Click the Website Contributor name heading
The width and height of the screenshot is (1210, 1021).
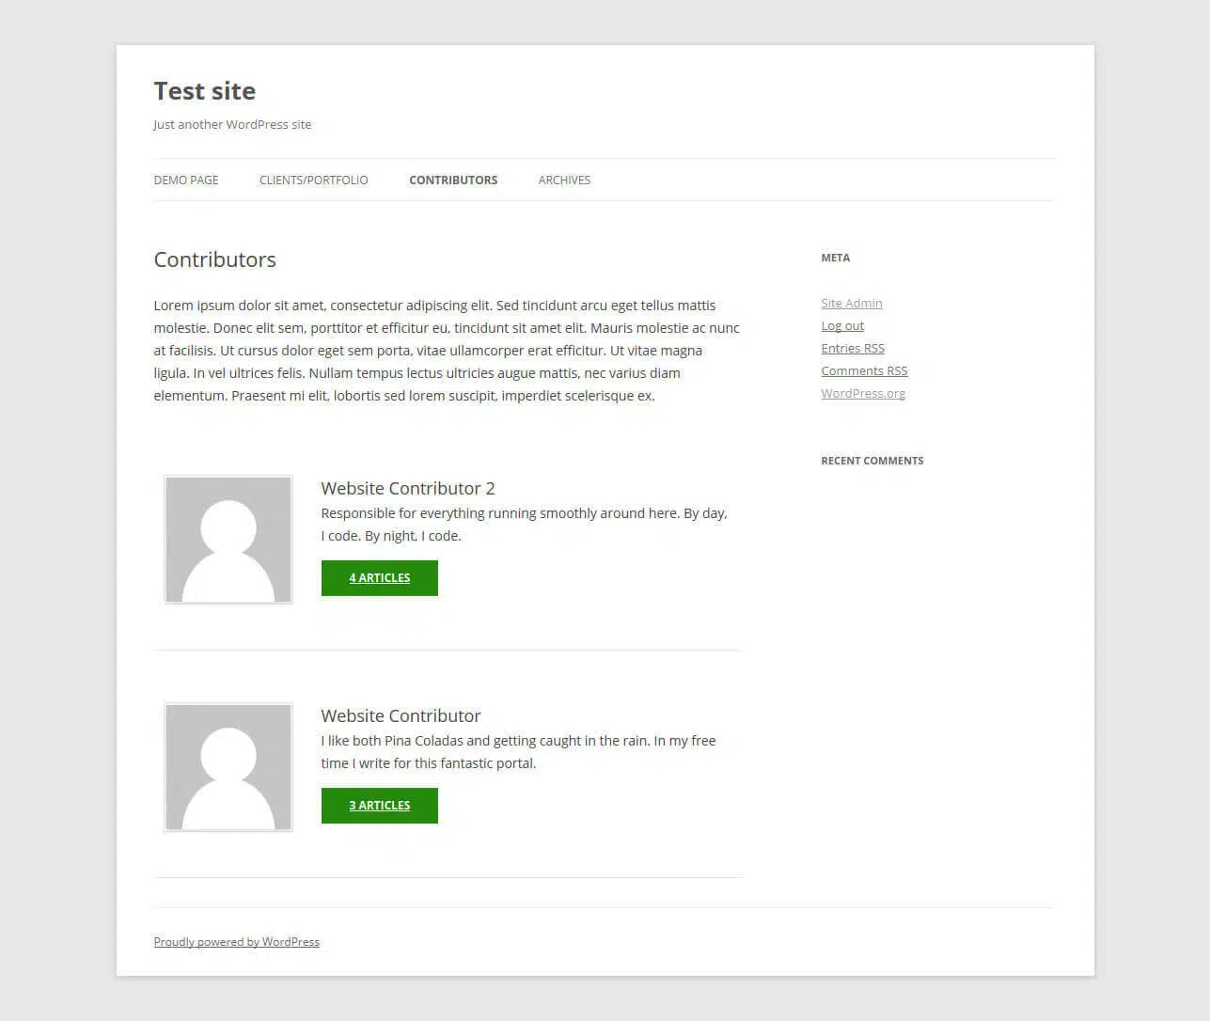(401, 716)
